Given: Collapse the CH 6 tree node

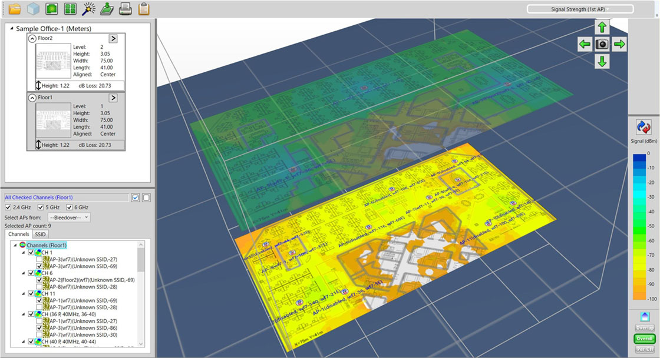Looking at the screenshot, I should click(24, 273).
